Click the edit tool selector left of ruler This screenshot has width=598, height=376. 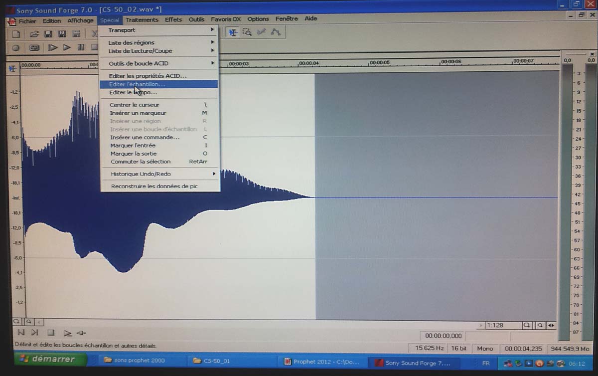(x=13, y=68)
